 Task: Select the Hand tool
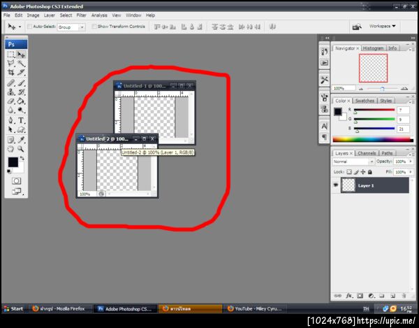click(11, 149)
